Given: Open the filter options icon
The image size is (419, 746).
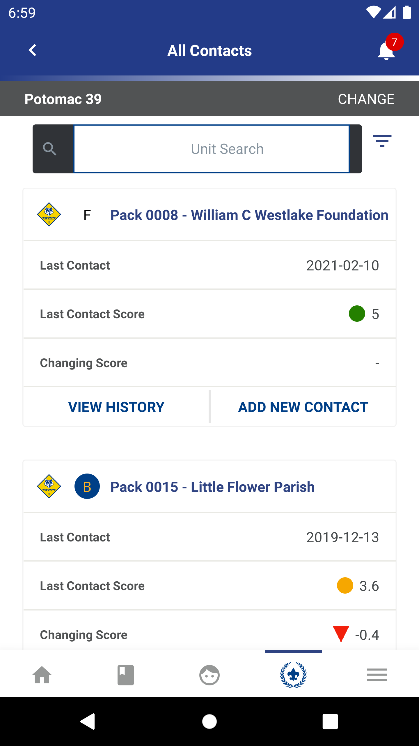Looking at the screenshot, I should (x=382, y=141).
